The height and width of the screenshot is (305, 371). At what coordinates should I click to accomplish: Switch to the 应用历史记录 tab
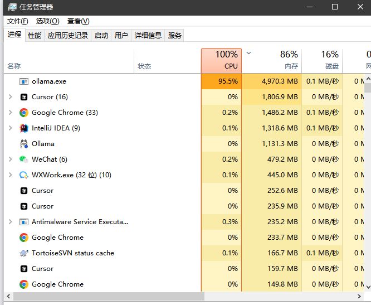click(x=67, y=36)
